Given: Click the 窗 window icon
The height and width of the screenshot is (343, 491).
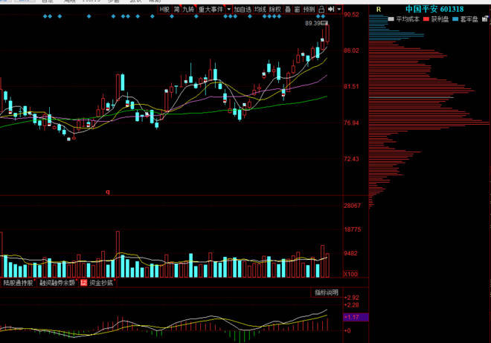Looking at the screenshot, I should coord(297,9).
